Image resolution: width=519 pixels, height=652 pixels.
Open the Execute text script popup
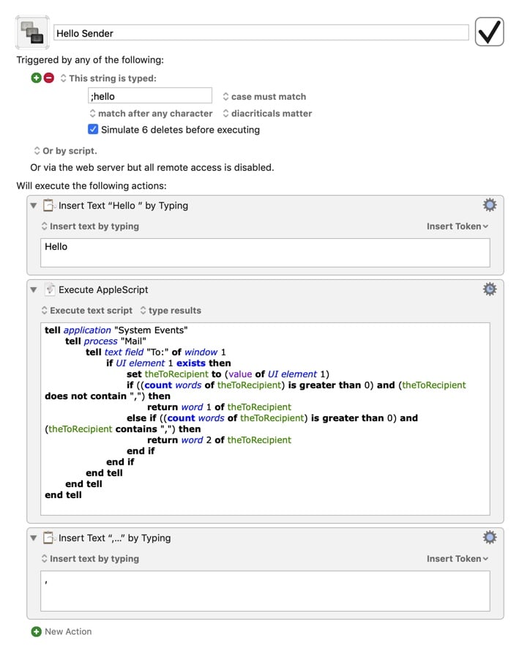(x=87, y=310)
